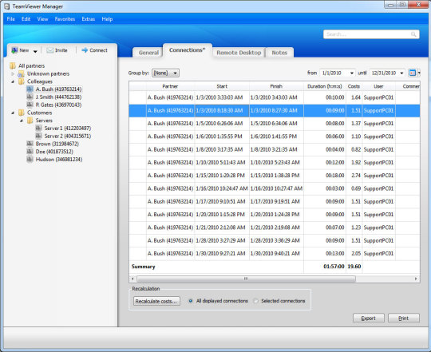The height and width of the screenshot is (352, 431).
Task: Select the Connections tab
Action: coord(188,50)
